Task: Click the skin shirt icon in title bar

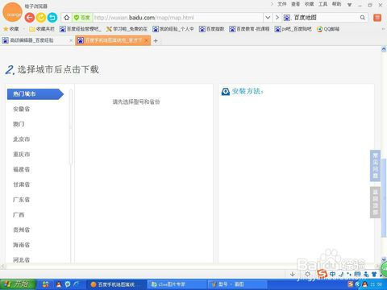Action: 349,5
